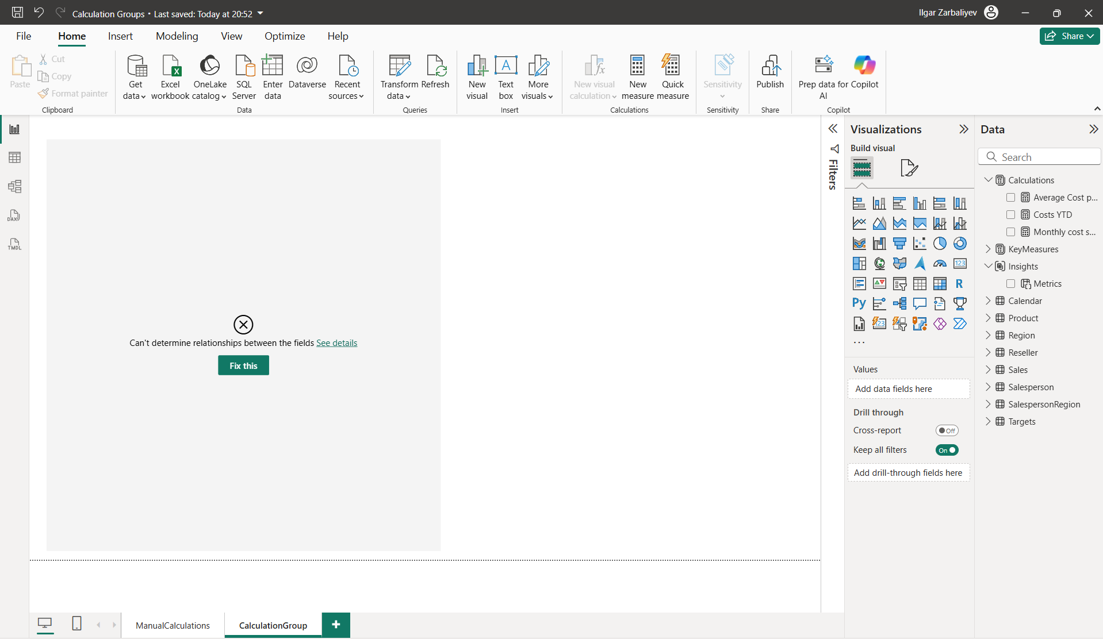Collapse the Visualizations pane
The height and width of the screenshot is (639, 1103).
click(x=964, y=129)
